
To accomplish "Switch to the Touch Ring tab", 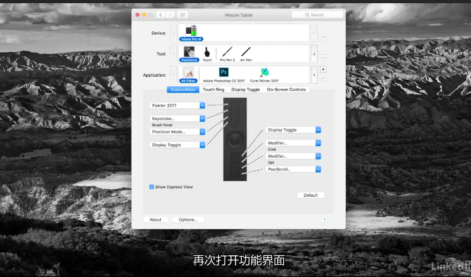I will 213,89.
